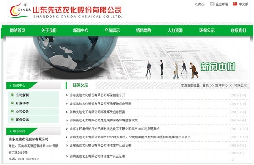254x165 pixels.
Task: Click arrow bullet before 山东先达农化股份有限公司环保信息公开
Action: [x=67, y=95]
